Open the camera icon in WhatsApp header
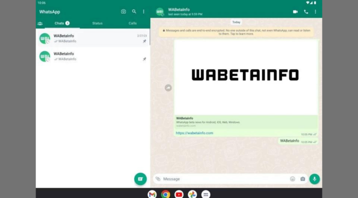 coord(123,11)
